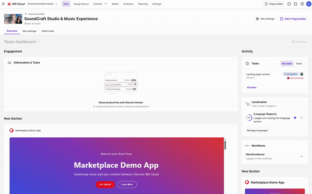Click the back arrow to portfolio
Image resolution: width=312 pixels, height=194 pixels.
pos(26,14)
